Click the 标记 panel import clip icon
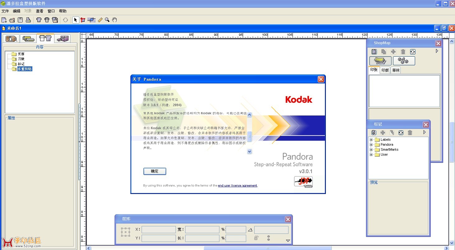The height and width of the screenshot is (250, 455). [374, 133]
